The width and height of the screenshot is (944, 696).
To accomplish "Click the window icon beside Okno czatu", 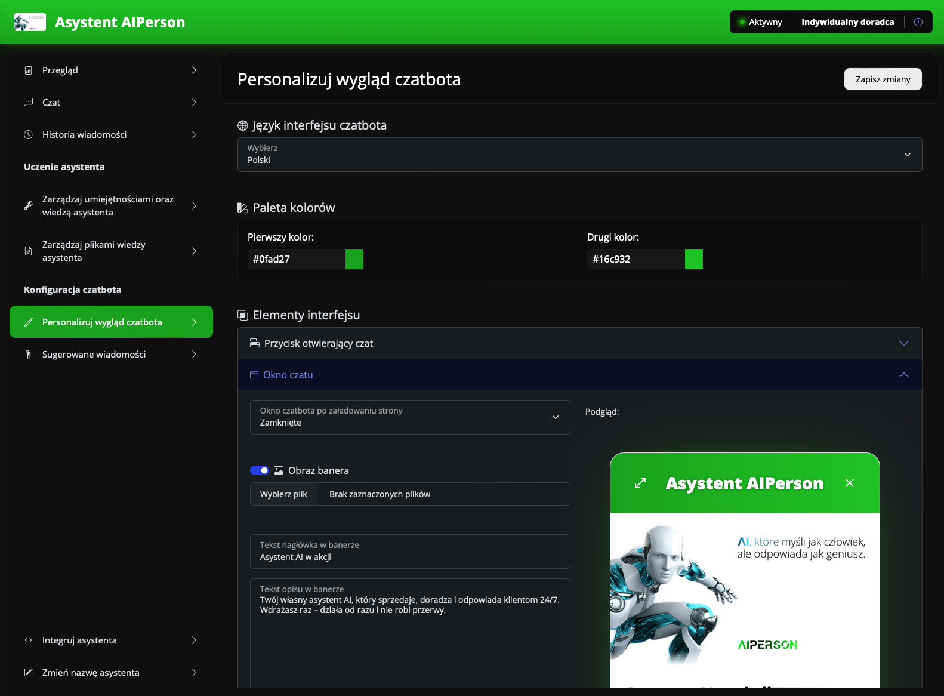I will coord(254,375).
